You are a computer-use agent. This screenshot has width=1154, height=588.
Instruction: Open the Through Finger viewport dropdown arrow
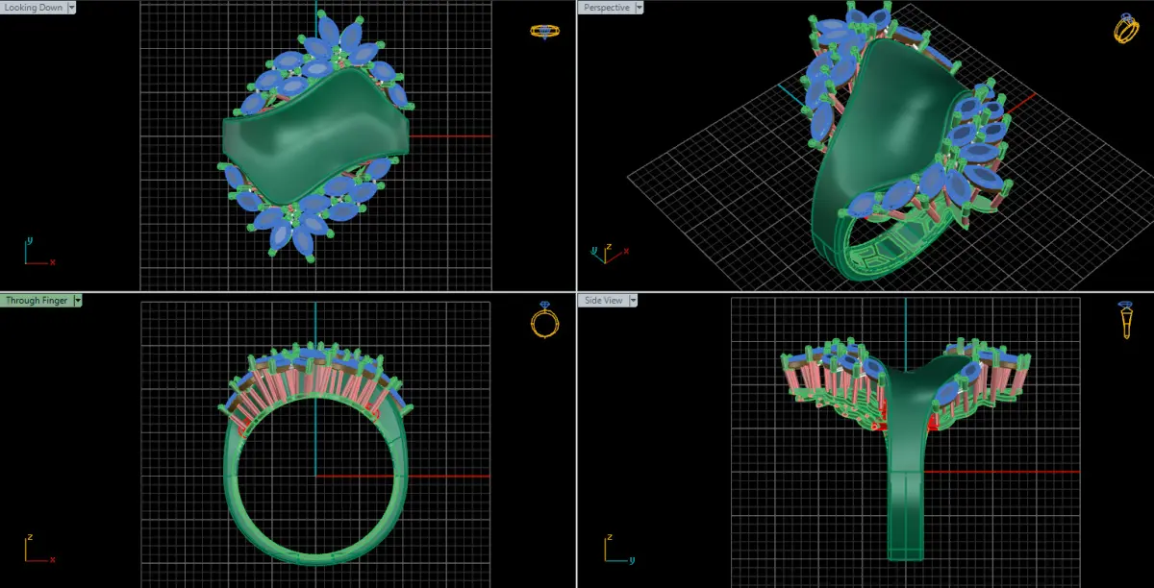pyautogui.click(x=78, y=300)
